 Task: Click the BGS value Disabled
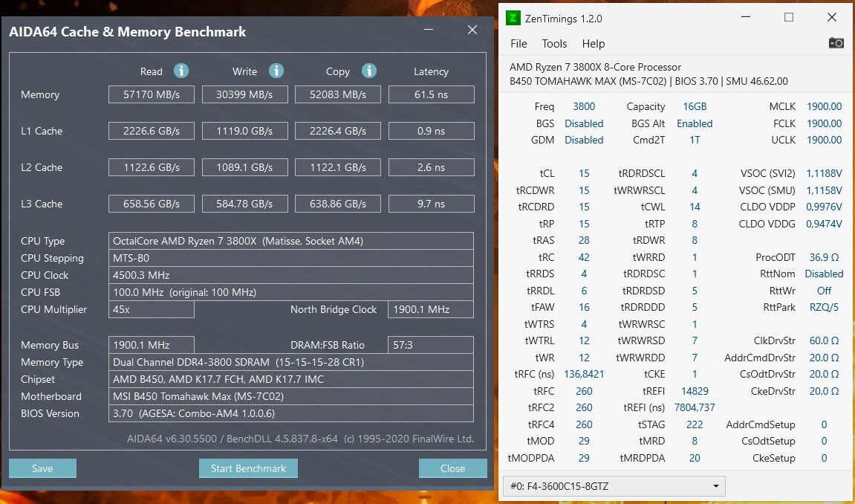[x=584, y=123]
